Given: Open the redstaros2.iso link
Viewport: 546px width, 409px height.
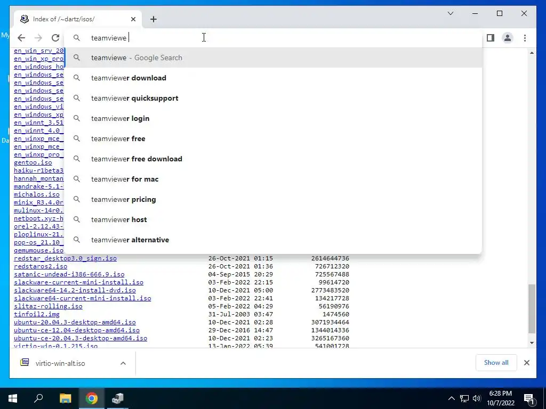Looking at the screenshot, I should (x=41, y=266).
